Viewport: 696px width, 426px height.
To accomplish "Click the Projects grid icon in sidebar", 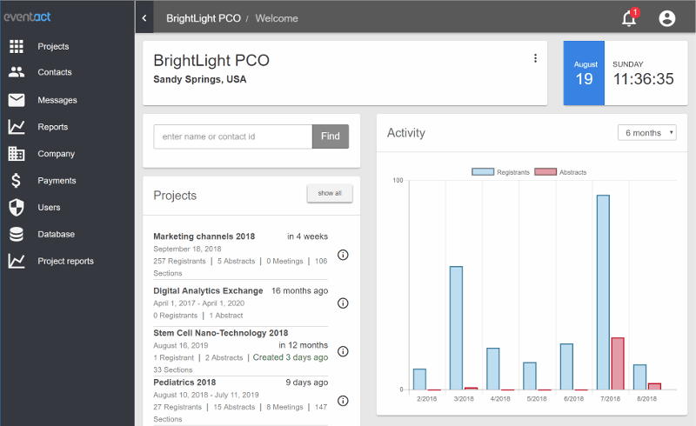I will point(17,46).
